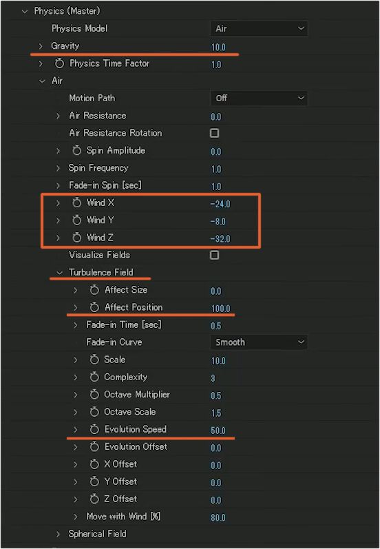Screen dimensions: 380x549
Task: Toggle the Octave Multiplier stopwatch icon
Action: 94,395
